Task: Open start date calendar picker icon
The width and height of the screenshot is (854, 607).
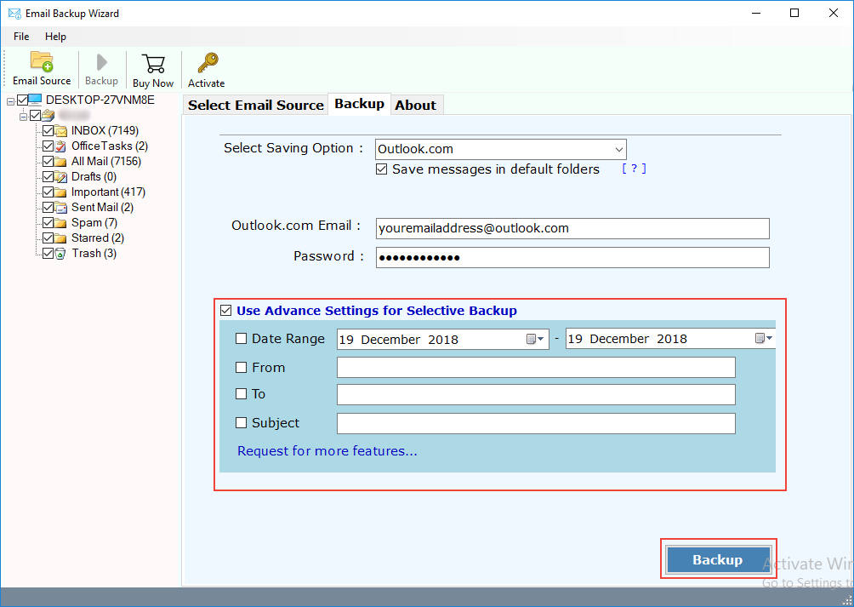Action: tap(535, 339)
